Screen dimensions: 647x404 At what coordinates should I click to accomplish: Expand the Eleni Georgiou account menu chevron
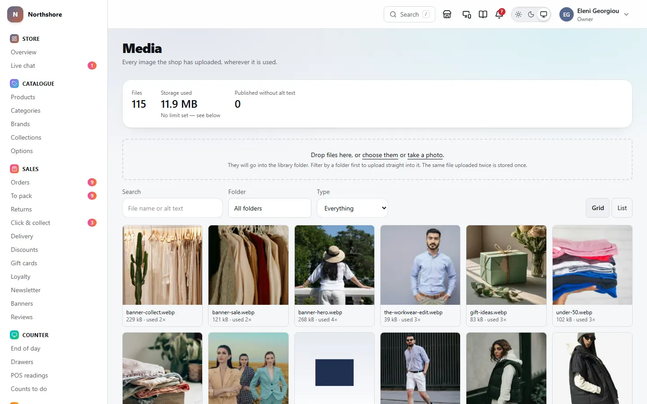[x=626, y=14]
